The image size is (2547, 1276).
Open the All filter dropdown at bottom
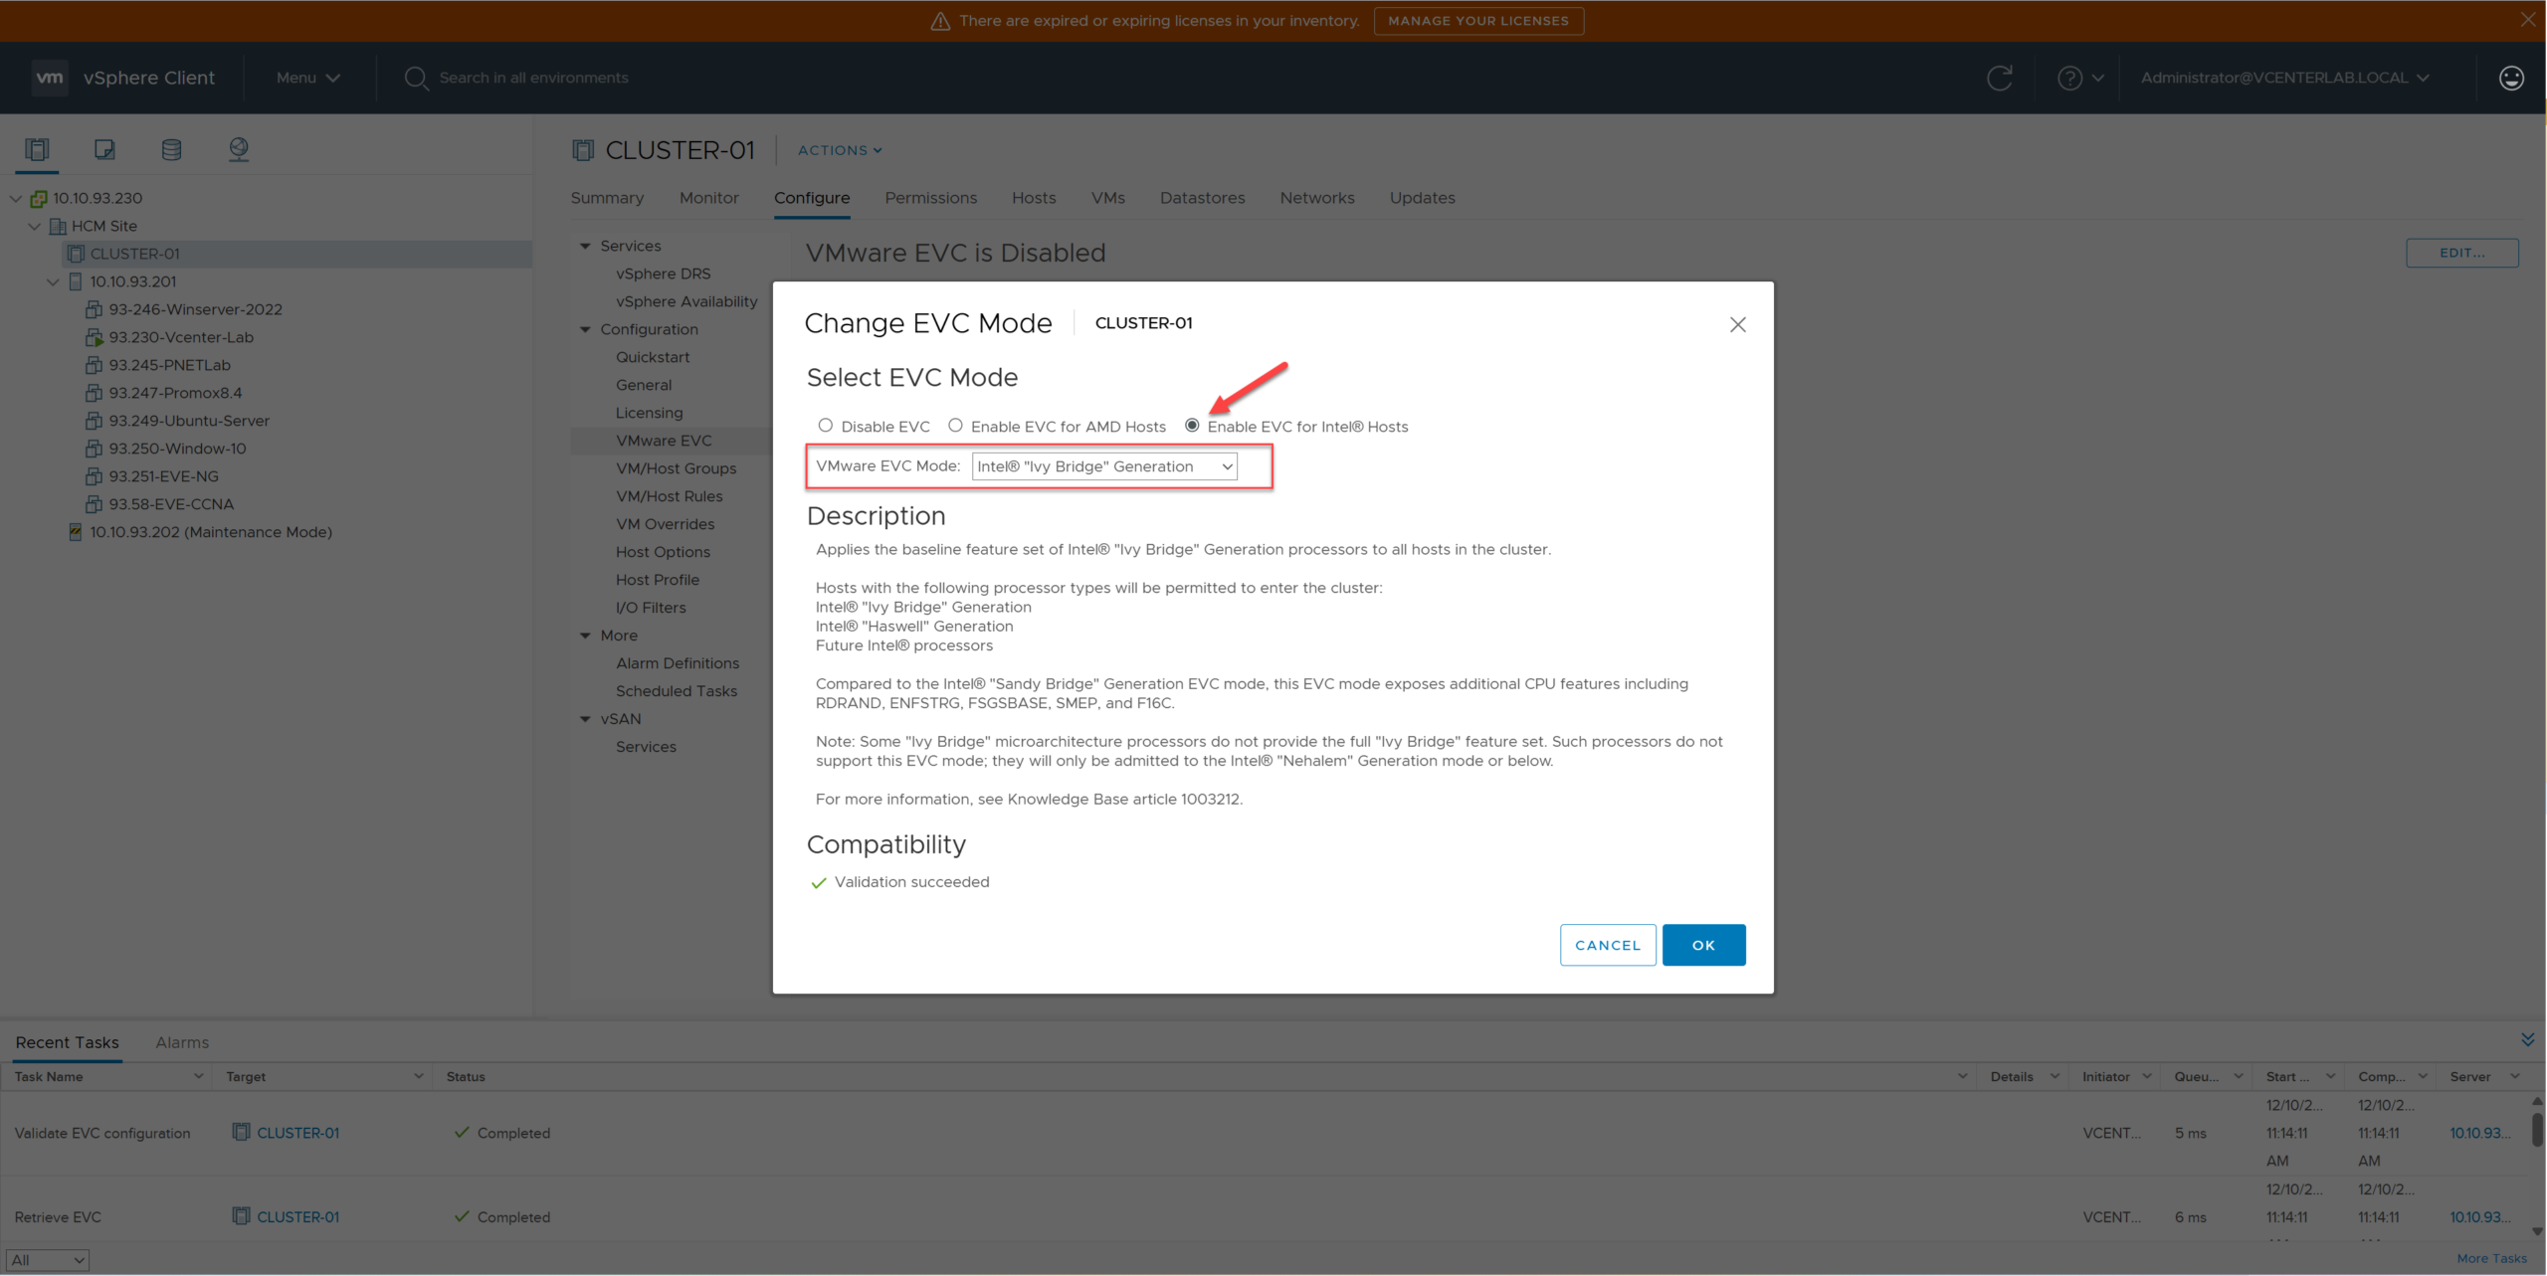[48, 1259]
